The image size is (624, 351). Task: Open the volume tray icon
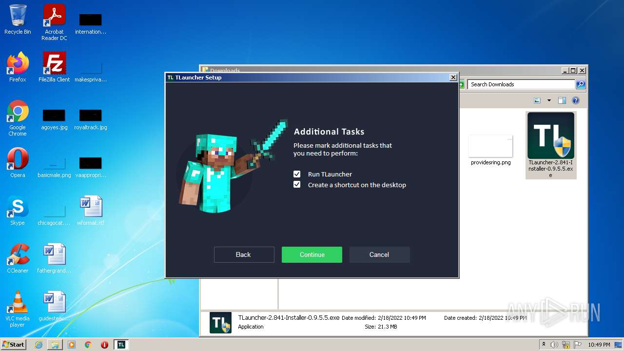pyautogui.click(x=554, y=345)
